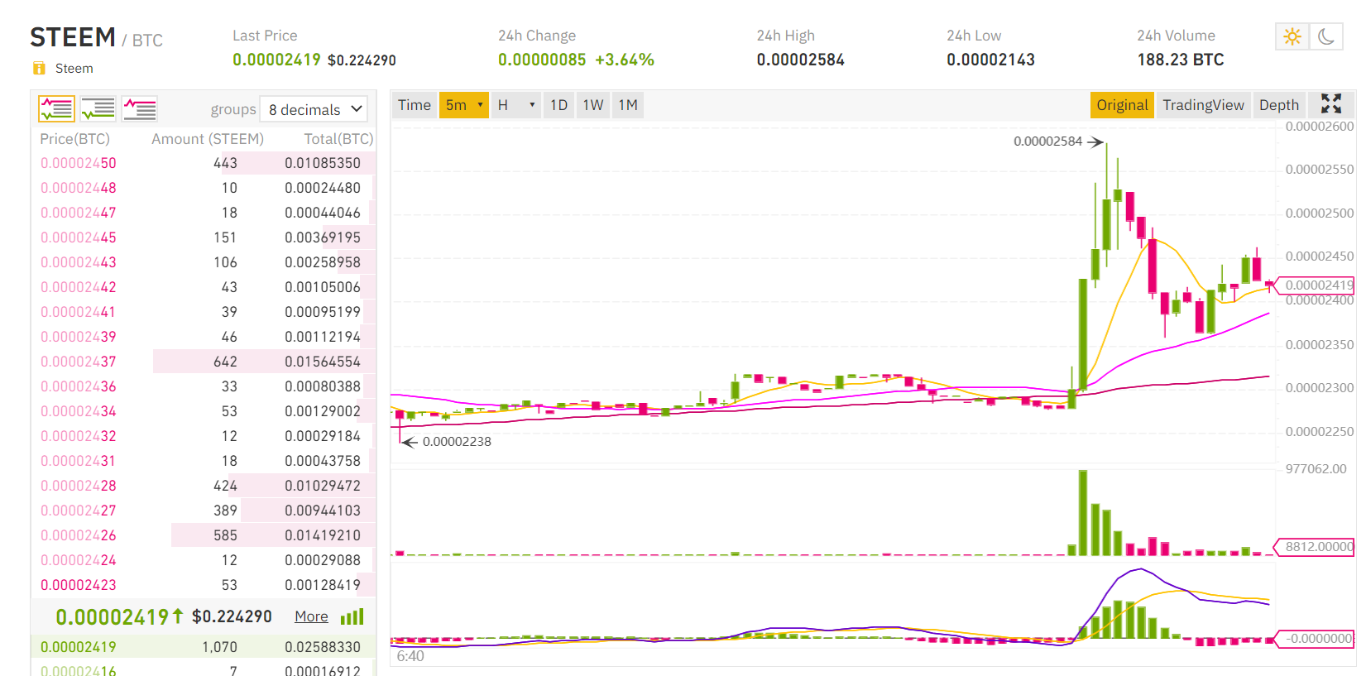1366x676 pixels.
Task: Select sell order at price 0.00002443
Action: 204,262
